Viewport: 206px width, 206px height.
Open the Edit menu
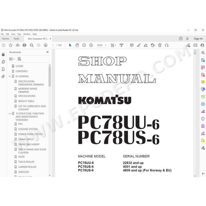tap(7, 34)
